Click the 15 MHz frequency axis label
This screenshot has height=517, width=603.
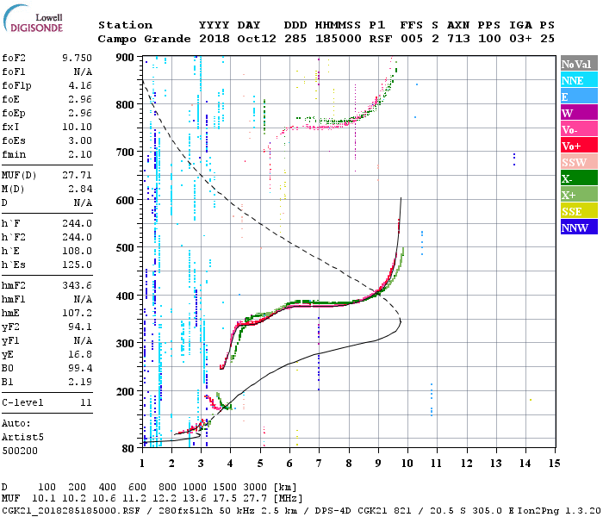(554, 464)
